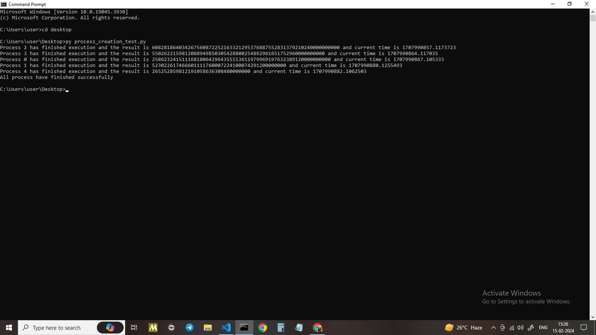This screenshot has width=596, height=335.
Task: Open File Explorer from the taskbar
Action: tap(208, 328)
